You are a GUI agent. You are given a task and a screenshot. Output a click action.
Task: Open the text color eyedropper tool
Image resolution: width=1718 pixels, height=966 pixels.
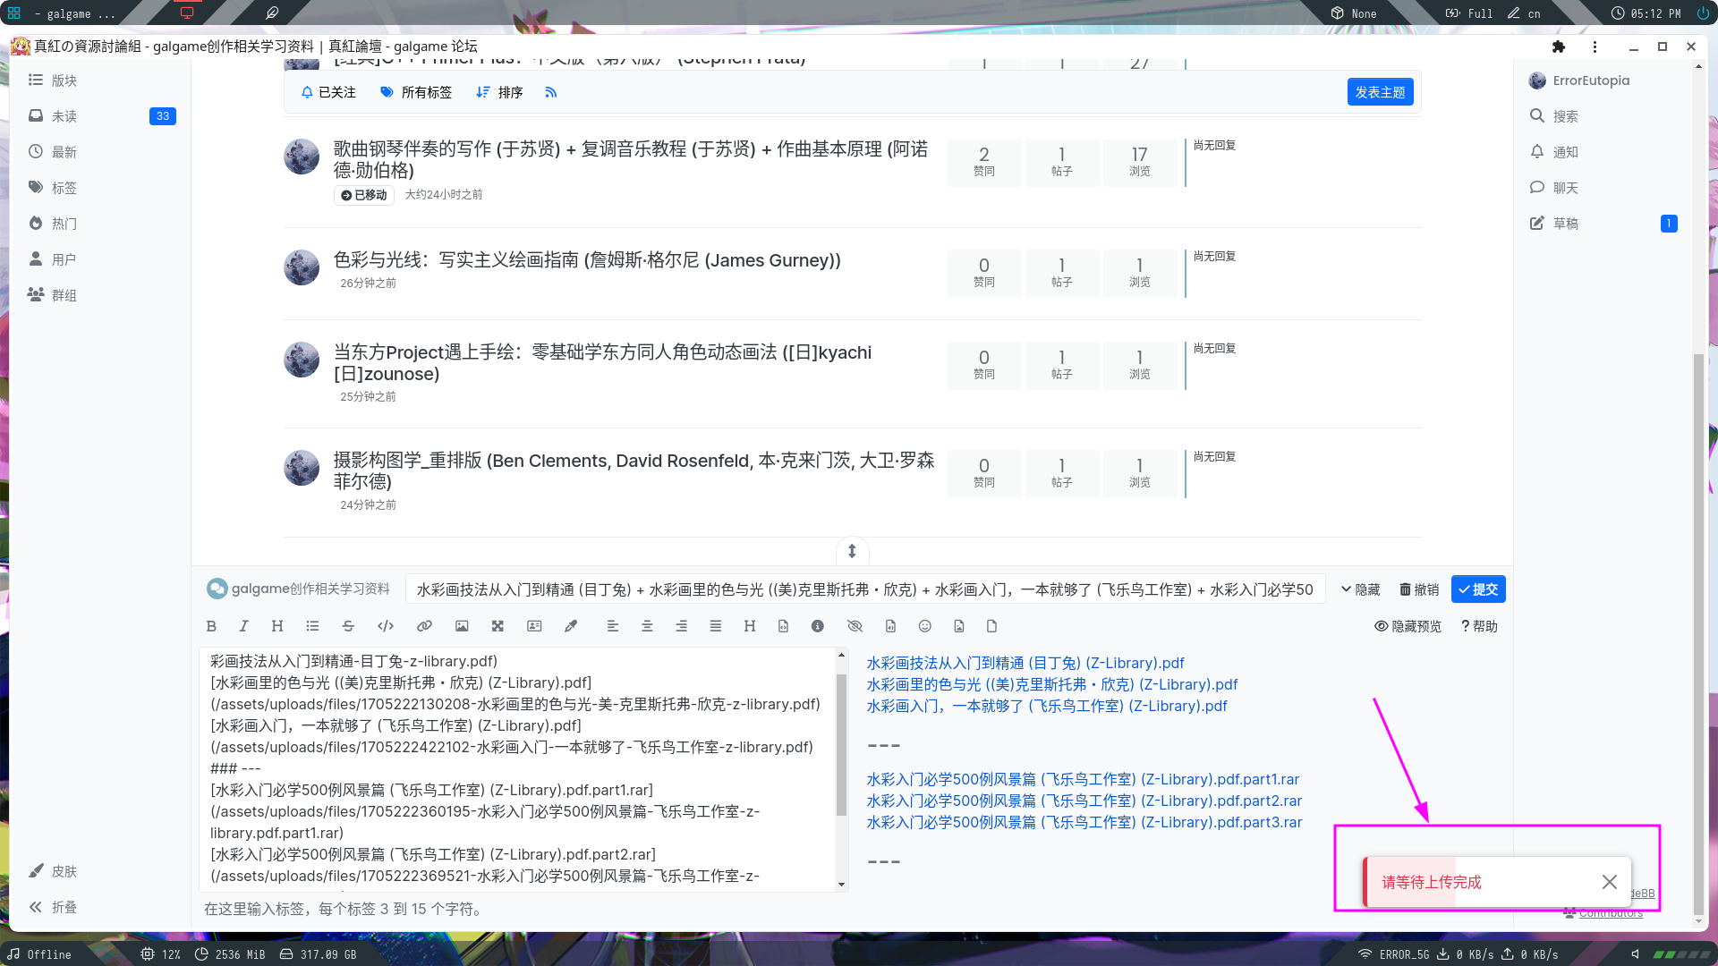pyautogui.click(x=571, y=626)
